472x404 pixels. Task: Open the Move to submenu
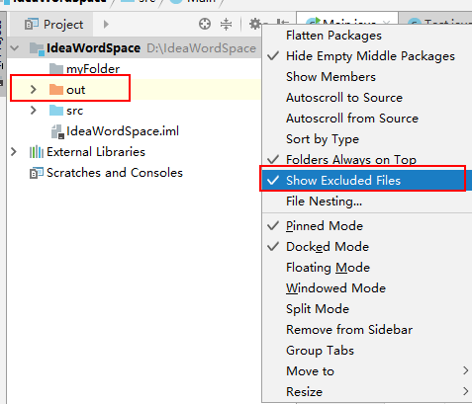pyautogui.click(x=367, y=371)
